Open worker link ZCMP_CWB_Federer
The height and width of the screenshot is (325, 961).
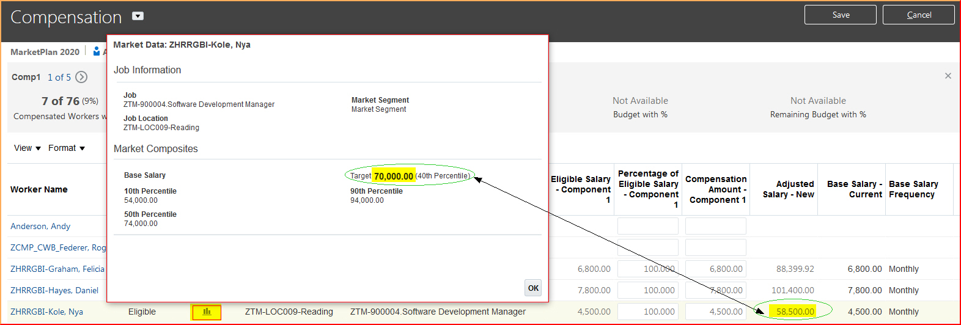[x=58, y=247]
